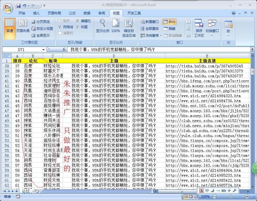Open Page Break Preview (分页预览)
The image size is (257, 201).
coord(41,22)
